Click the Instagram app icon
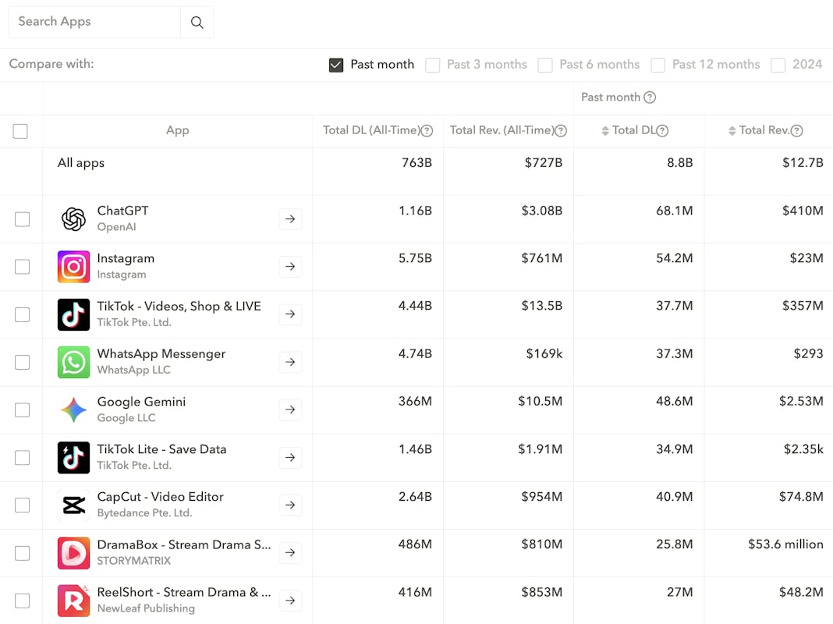The height and width of the screenshot is (624, 833). point(73,267)
